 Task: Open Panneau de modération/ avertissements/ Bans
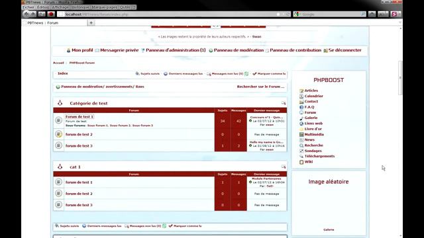click(x=103, y=87)
